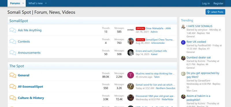
Task: Open The Spot category header link
Action: (17, 66)
